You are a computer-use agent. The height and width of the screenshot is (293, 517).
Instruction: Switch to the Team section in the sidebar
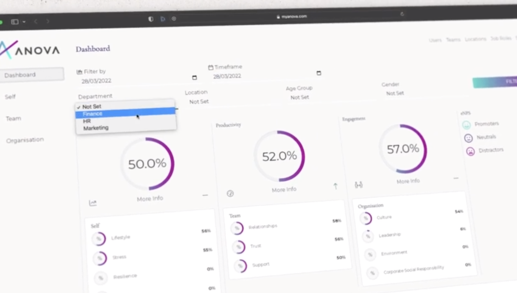(x=13, y=118)
